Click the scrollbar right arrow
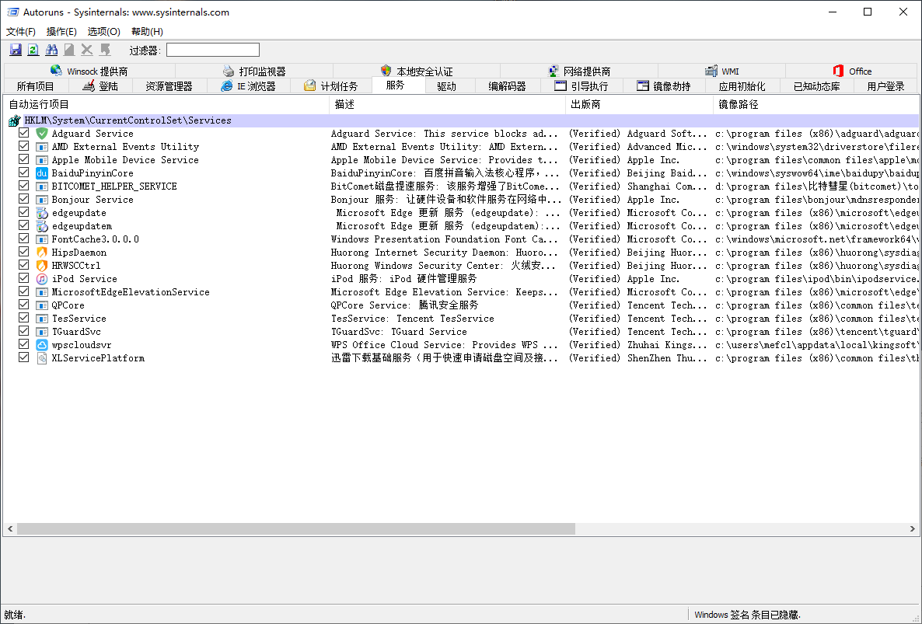The image size is (922, 624). click(x=912, y=529)
